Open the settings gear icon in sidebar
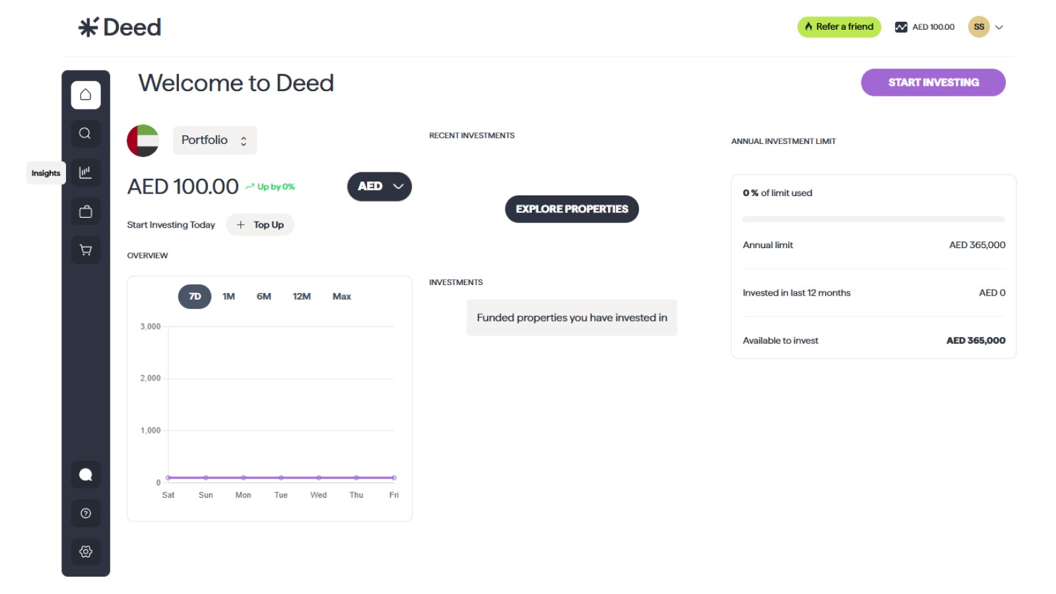The image size is (1056, 594). click(86, 552)
